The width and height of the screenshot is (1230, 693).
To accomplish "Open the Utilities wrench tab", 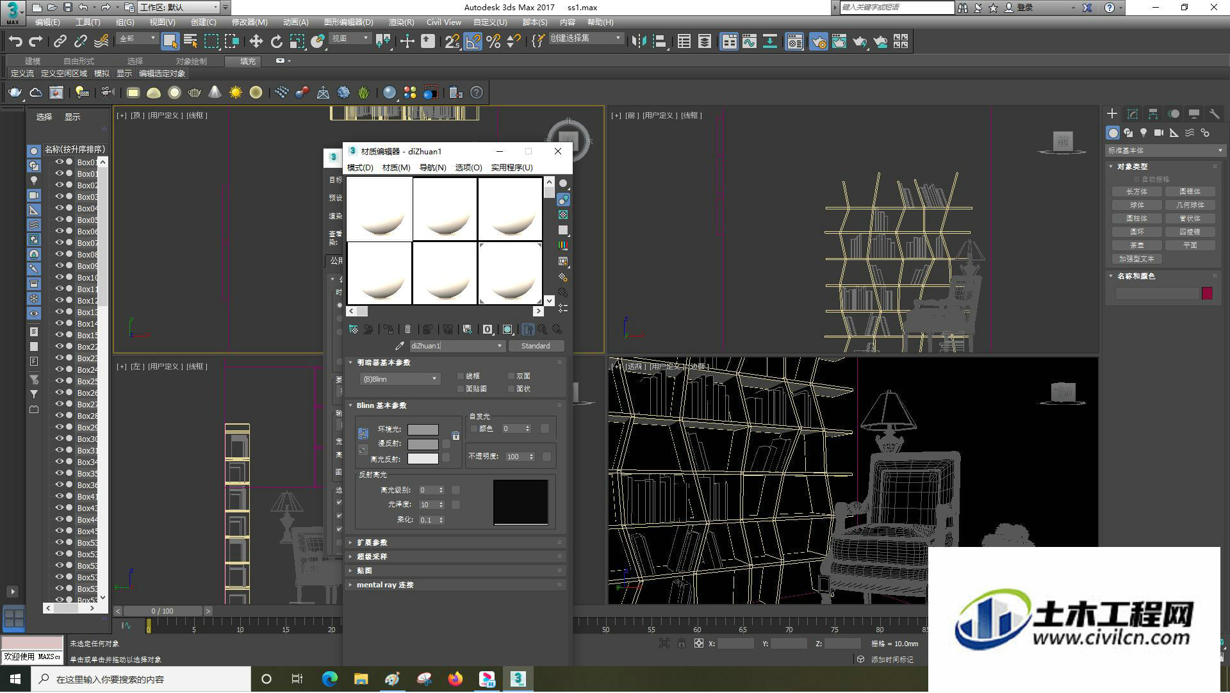I will [1215, 114].
